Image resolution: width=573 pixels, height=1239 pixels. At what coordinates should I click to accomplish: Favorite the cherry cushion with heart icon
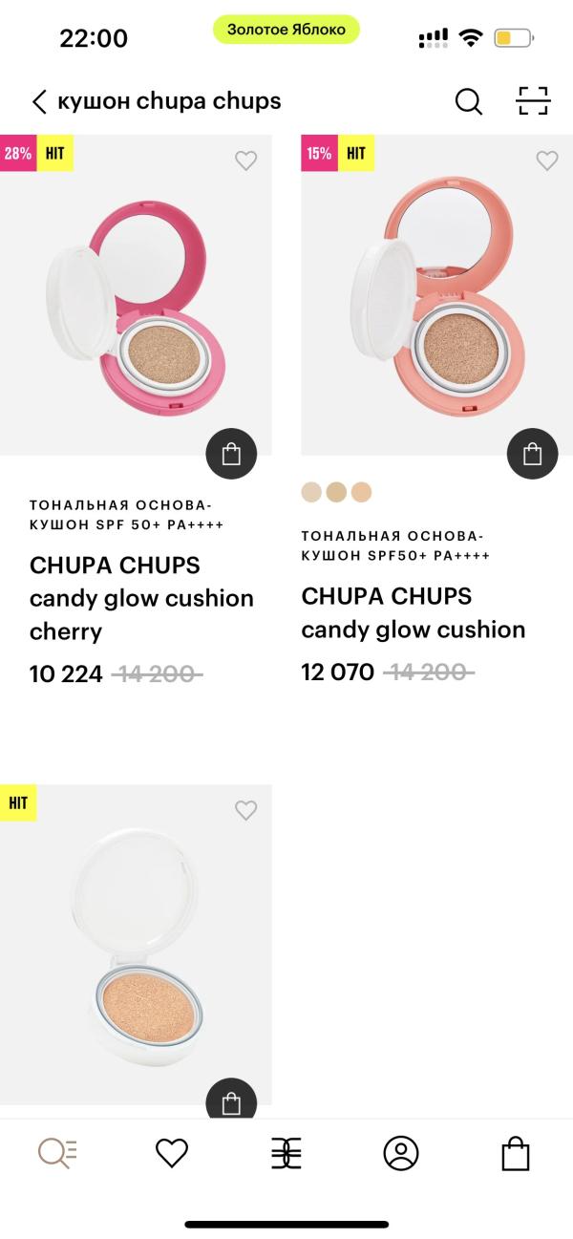[246, 160]
